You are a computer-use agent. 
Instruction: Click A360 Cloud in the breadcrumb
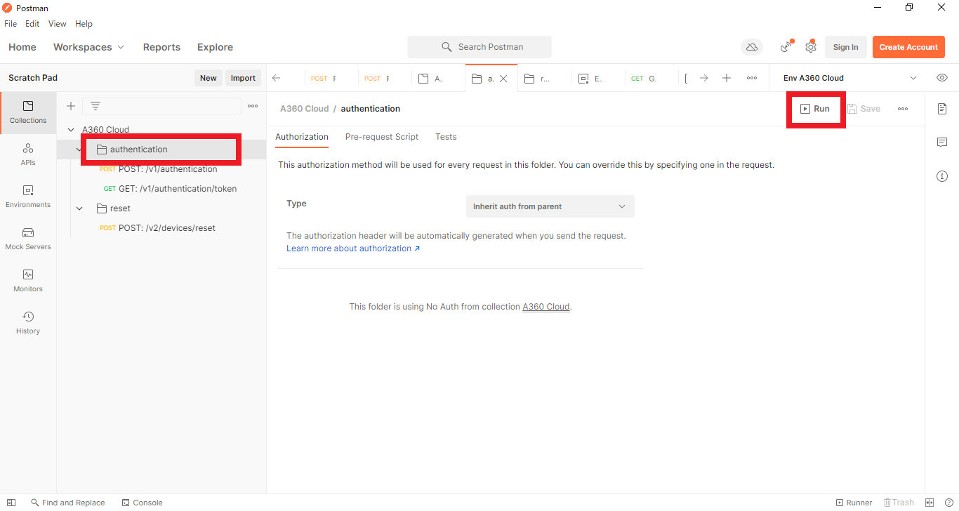pos(305,109)
